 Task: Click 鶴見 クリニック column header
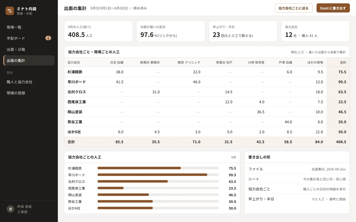(x=189, y=62)
